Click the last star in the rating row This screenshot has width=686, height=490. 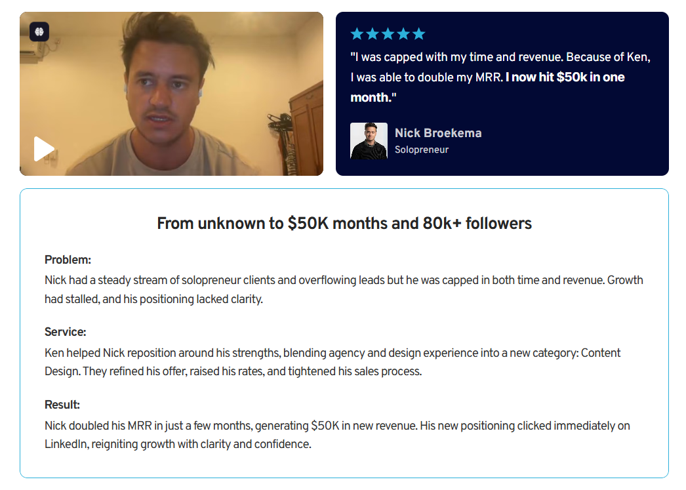pyautogui.click(x=420, y=32)
